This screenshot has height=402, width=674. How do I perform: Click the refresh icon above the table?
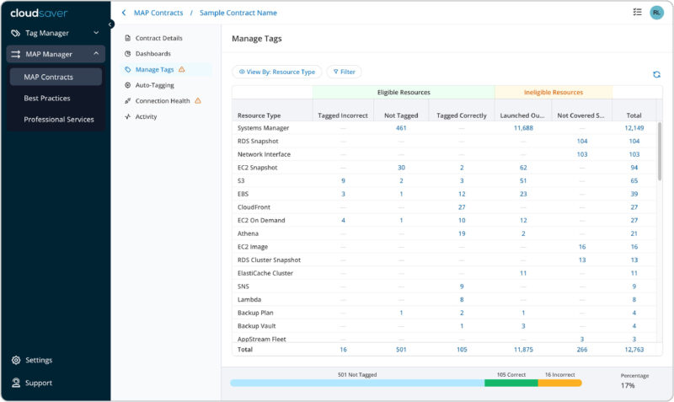point(656,74)
